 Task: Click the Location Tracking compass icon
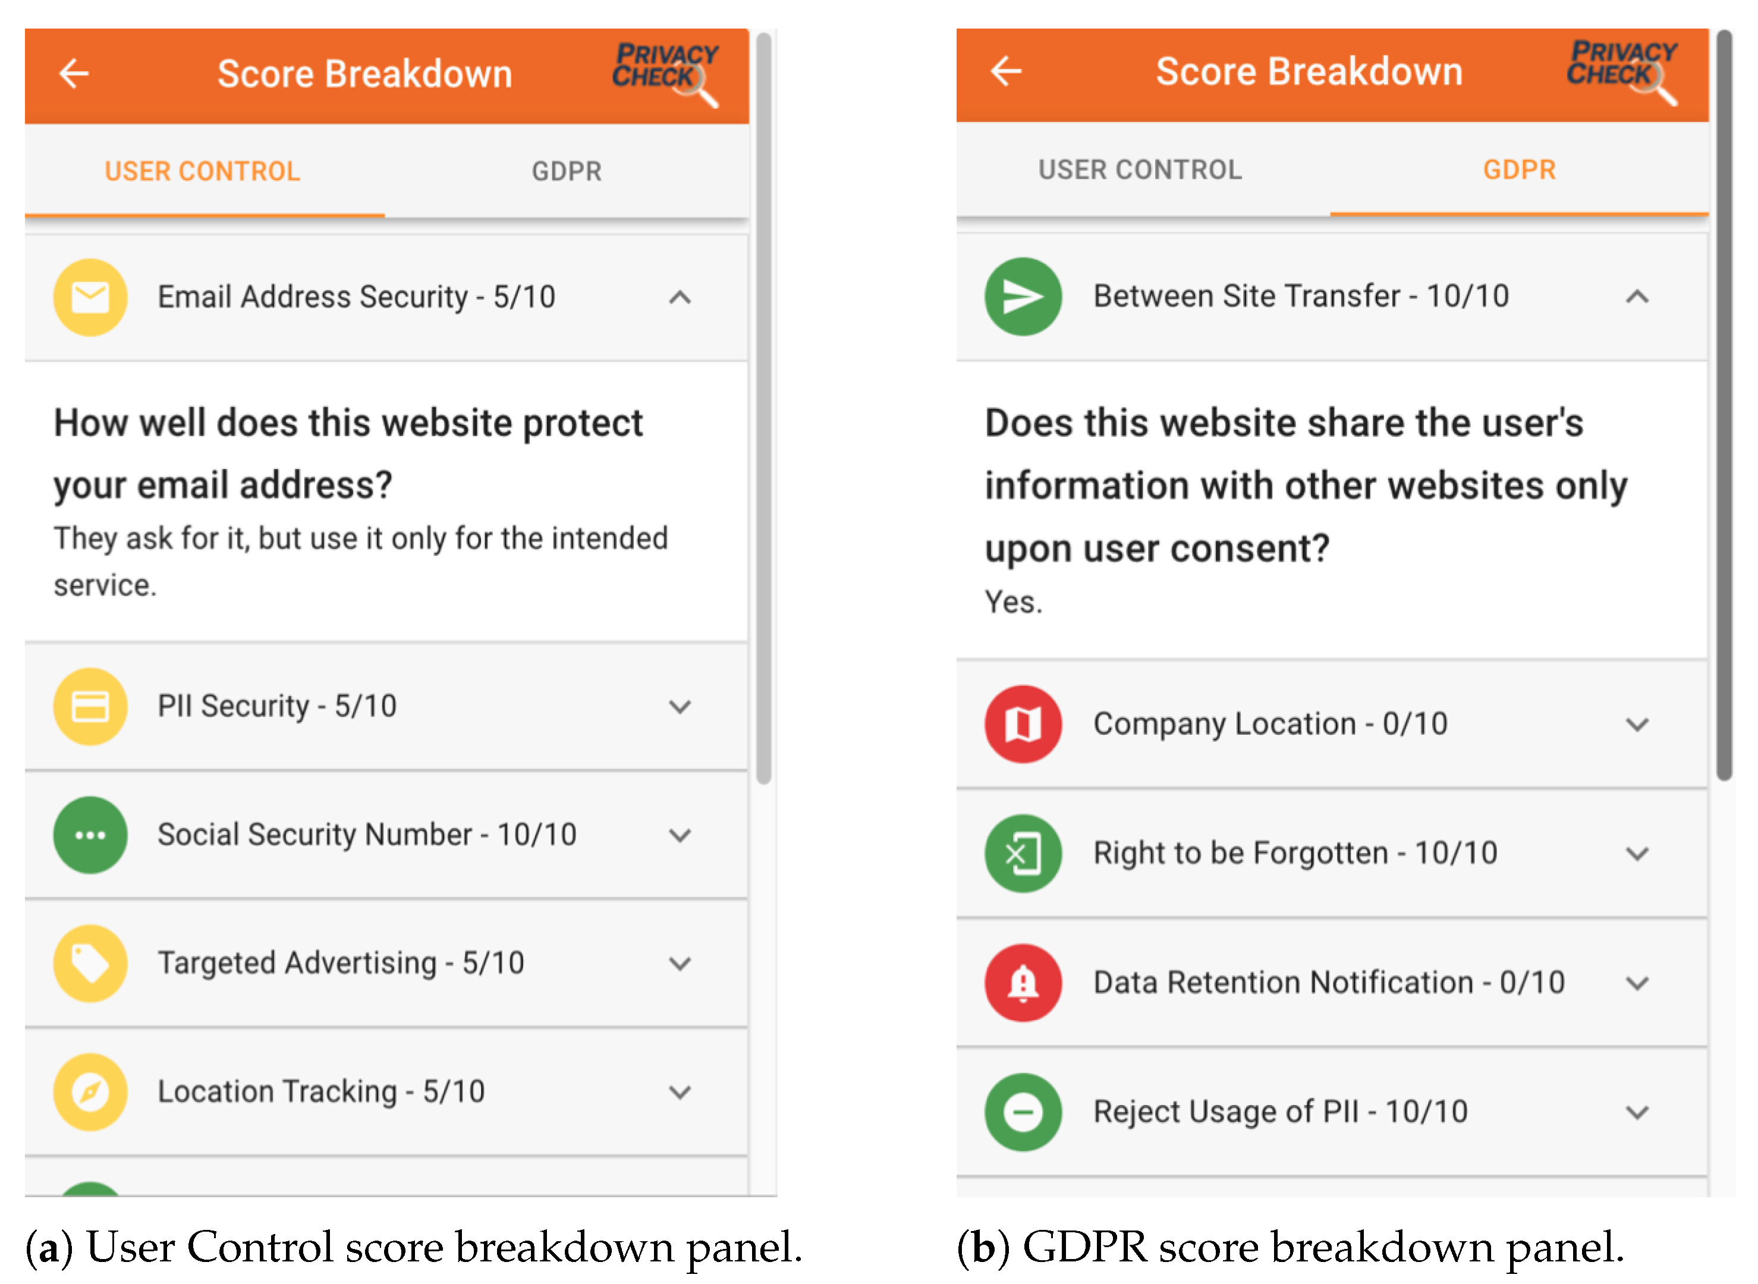pos(90,1091)
